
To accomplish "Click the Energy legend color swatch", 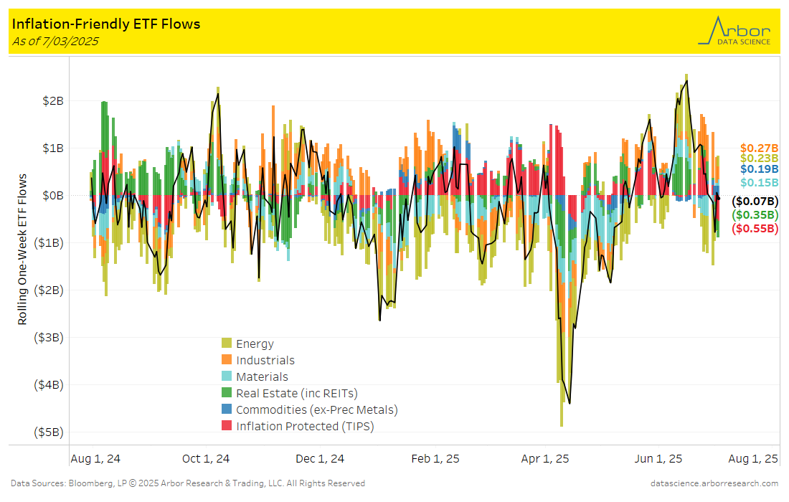I will 227,344.
